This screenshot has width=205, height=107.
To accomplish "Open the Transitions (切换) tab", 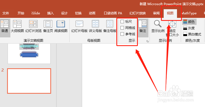I will [x=78, y=13].
